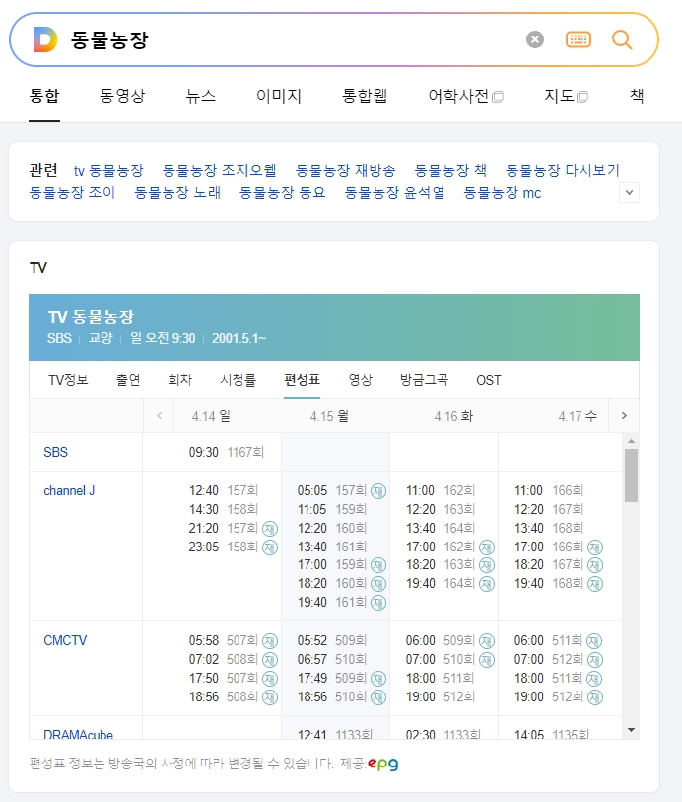The image size is (682, 802).
Task: Switch to the 동영상 tab
Action: (x=122, y=96)
